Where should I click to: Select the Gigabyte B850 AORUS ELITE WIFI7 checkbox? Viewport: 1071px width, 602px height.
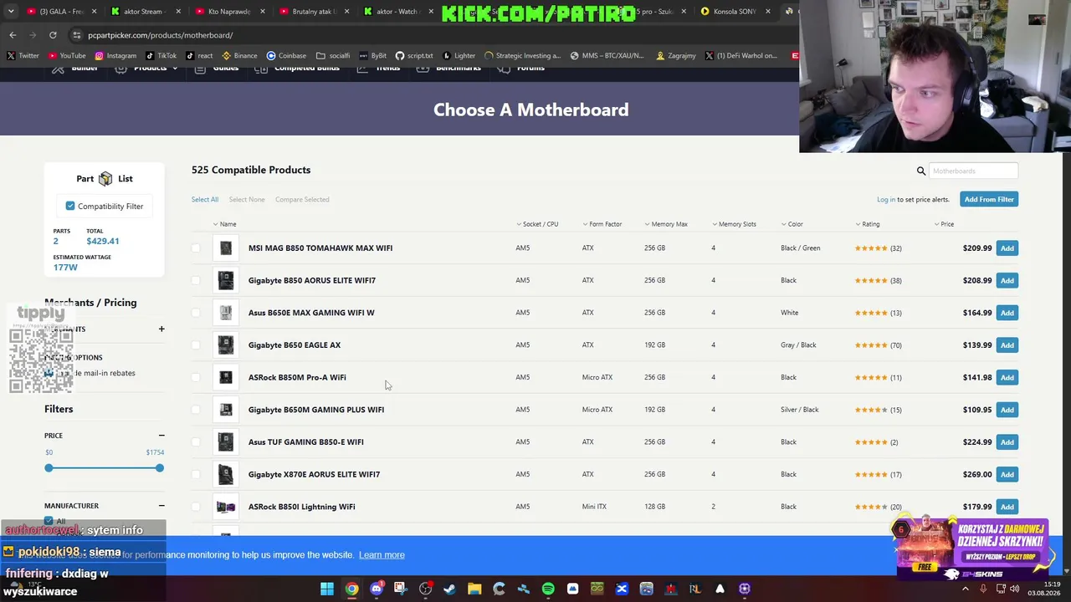[196, 280]
